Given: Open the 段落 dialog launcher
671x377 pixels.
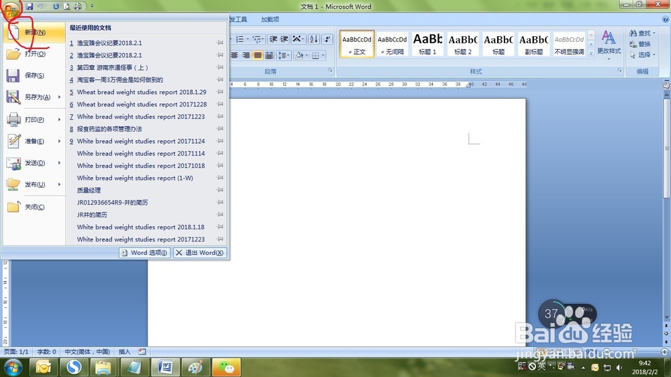Looking at the screenshot, I should [330, 70].
